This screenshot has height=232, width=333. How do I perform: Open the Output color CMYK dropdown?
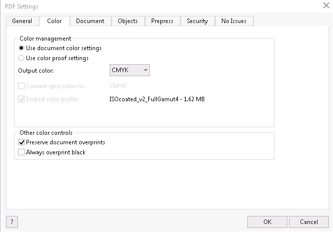coord(130,70)
